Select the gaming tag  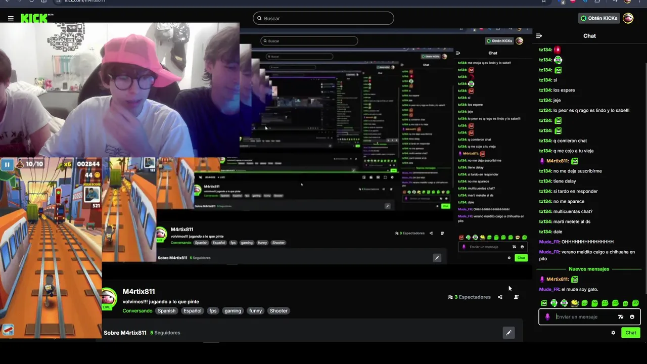point(233,311)
